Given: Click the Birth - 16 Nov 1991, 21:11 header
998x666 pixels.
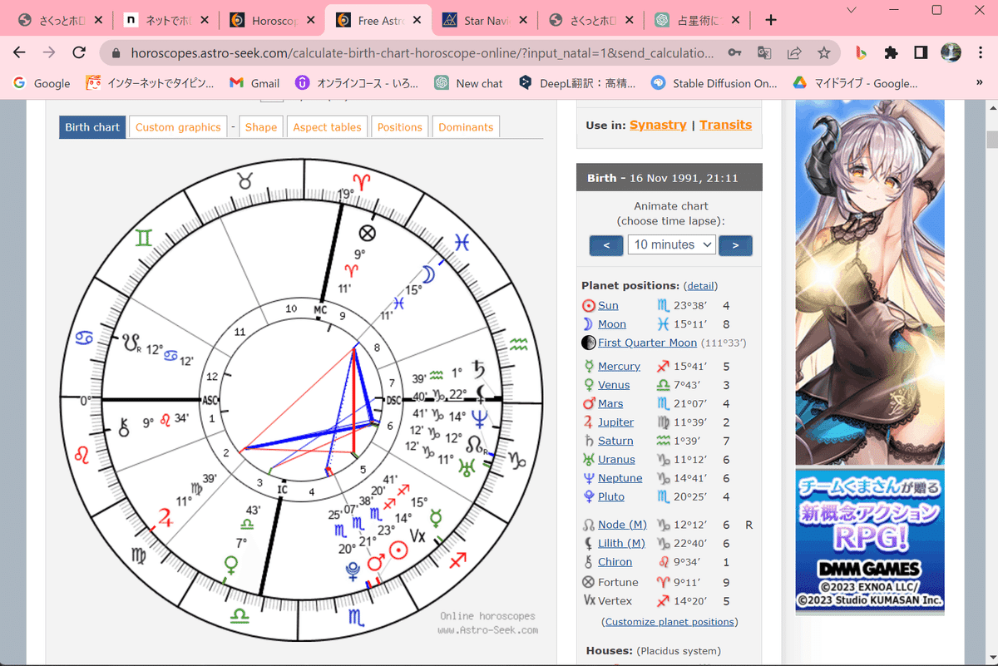Looking at the screenshot, I should pyautogui.click(x=669, y=178).
